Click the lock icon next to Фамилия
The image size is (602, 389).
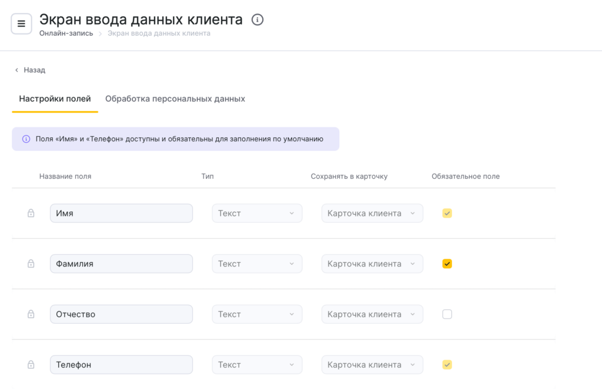click(x=31, y=264)
